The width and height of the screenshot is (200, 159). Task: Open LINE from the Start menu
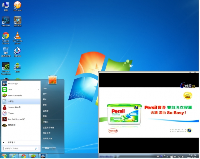21,89
